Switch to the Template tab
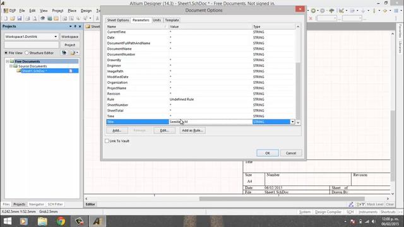The width and height of the screenshot is (404, 227). point(172,20)
